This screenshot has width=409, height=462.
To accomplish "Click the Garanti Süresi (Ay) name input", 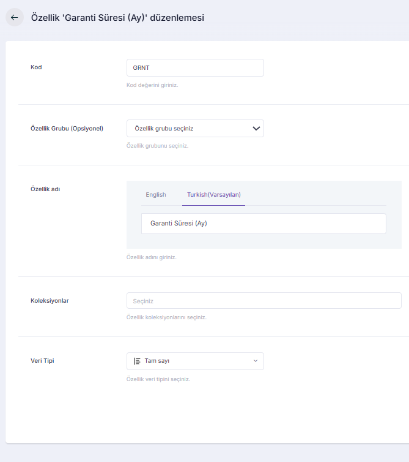I will coord(263,224).
